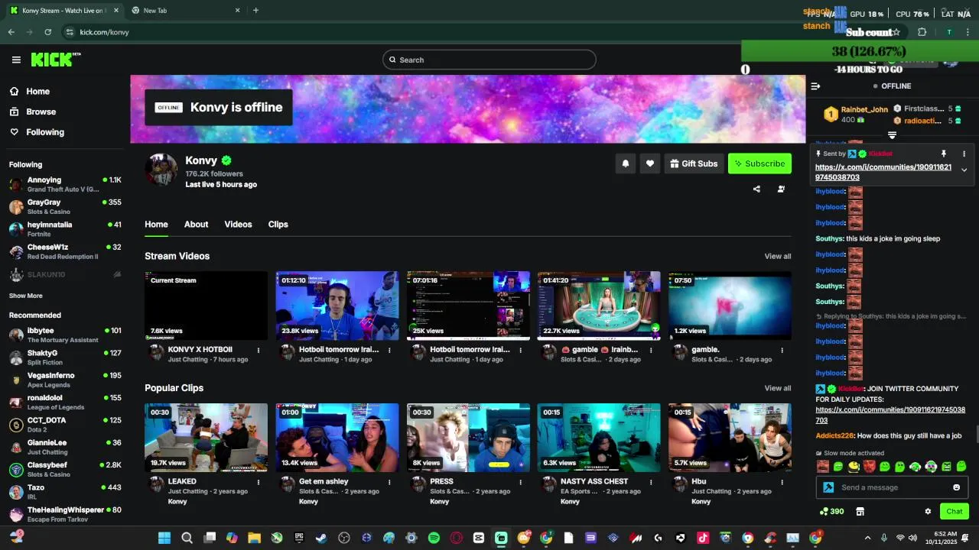This screenshot has width=979, height=550.
Task: Open Steam from the taskbar
Action: pyautogui.click(x=321, y=538)
